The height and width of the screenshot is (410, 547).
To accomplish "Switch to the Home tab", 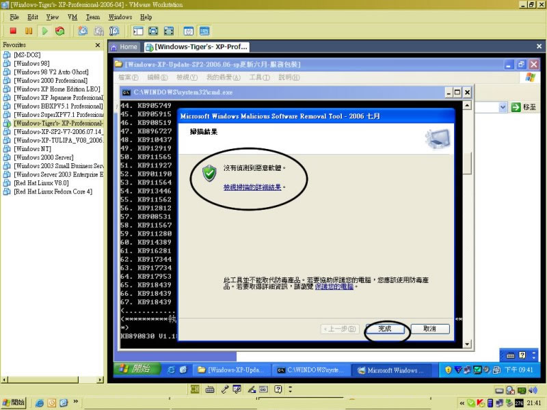I will tap(124, 47).
